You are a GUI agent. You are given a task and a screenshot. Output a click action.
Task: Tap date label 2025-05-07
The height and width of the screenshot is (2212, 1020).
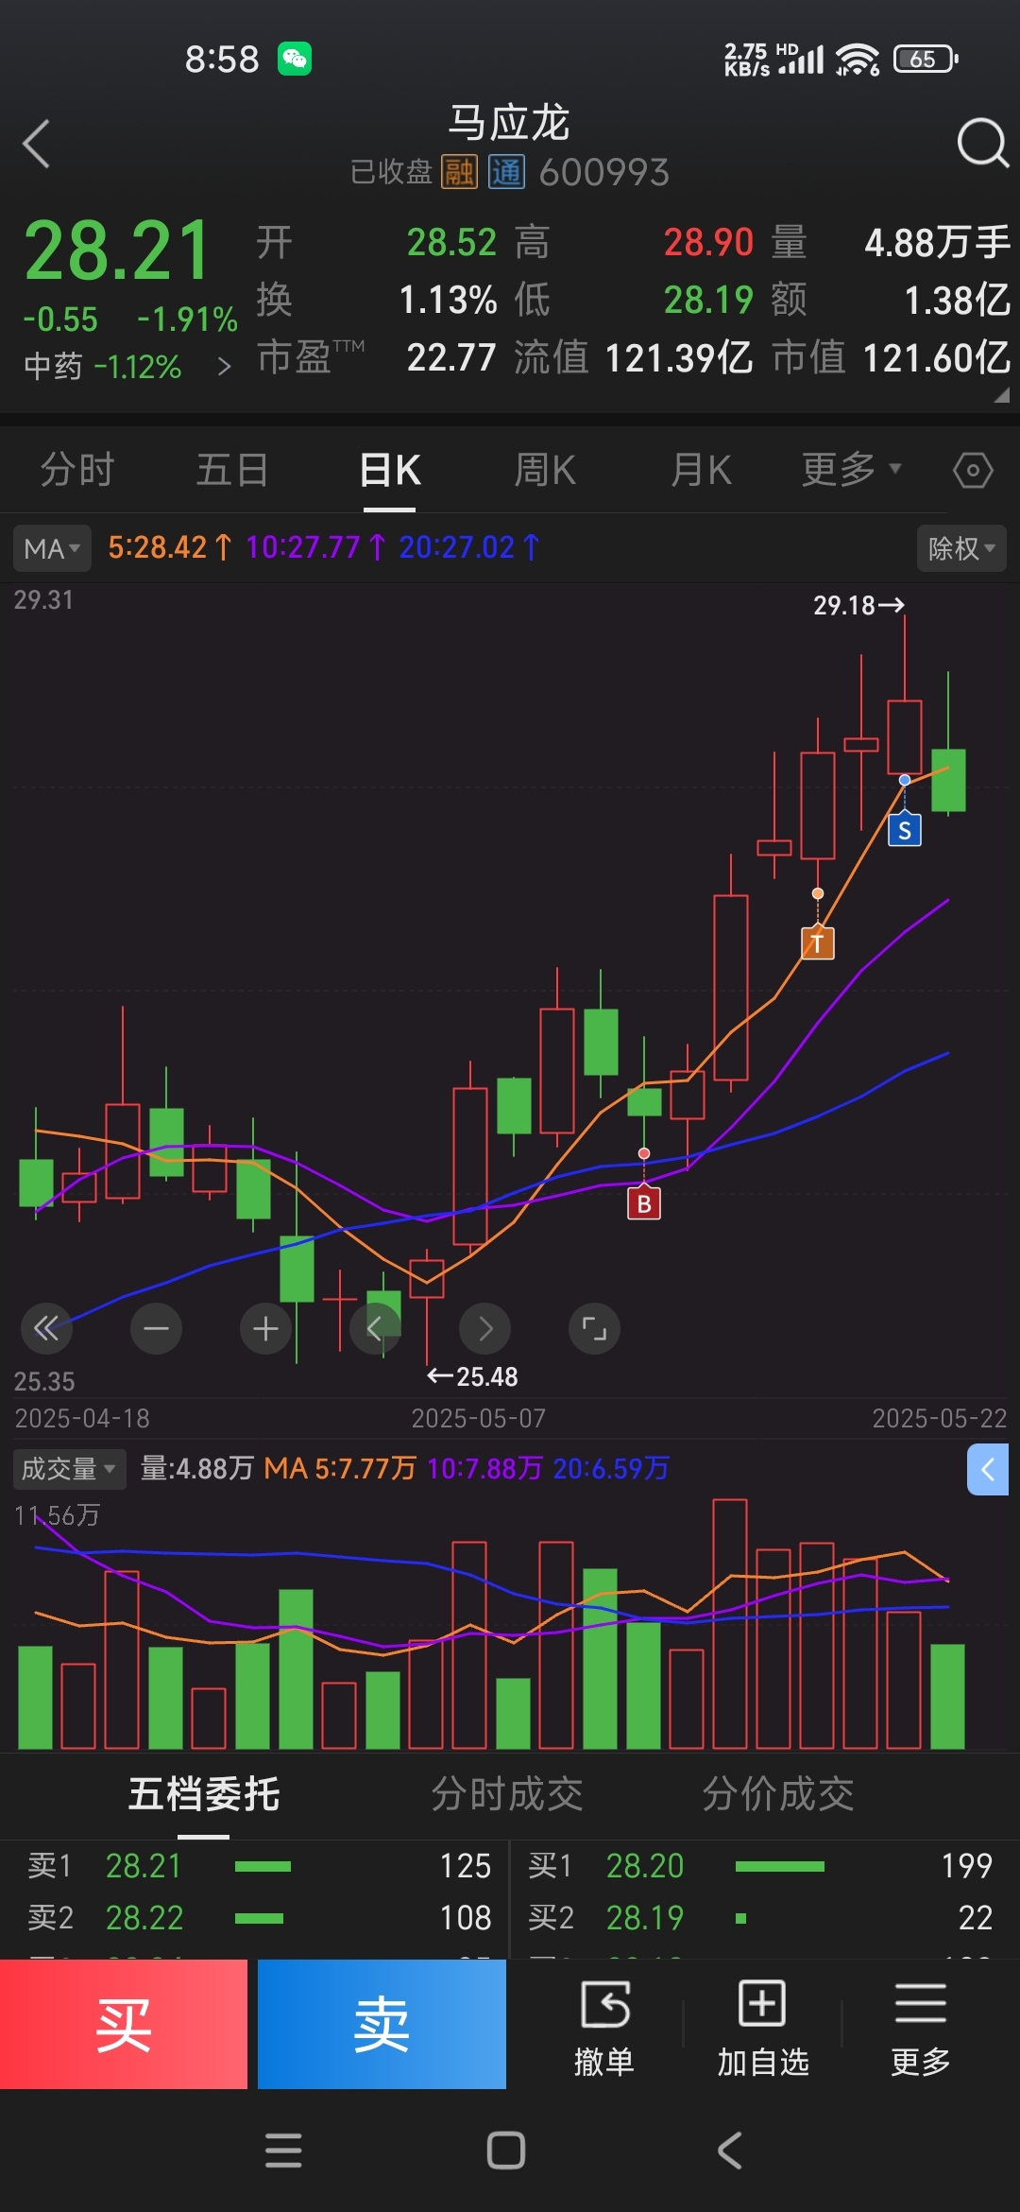(x=478, y=1418)
